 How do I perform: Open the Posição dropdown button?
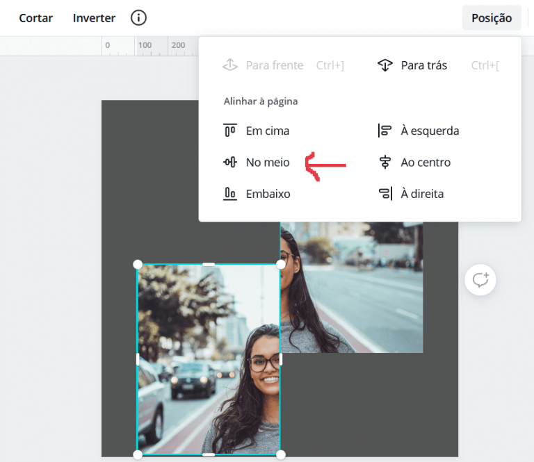[x=492, y=17]
